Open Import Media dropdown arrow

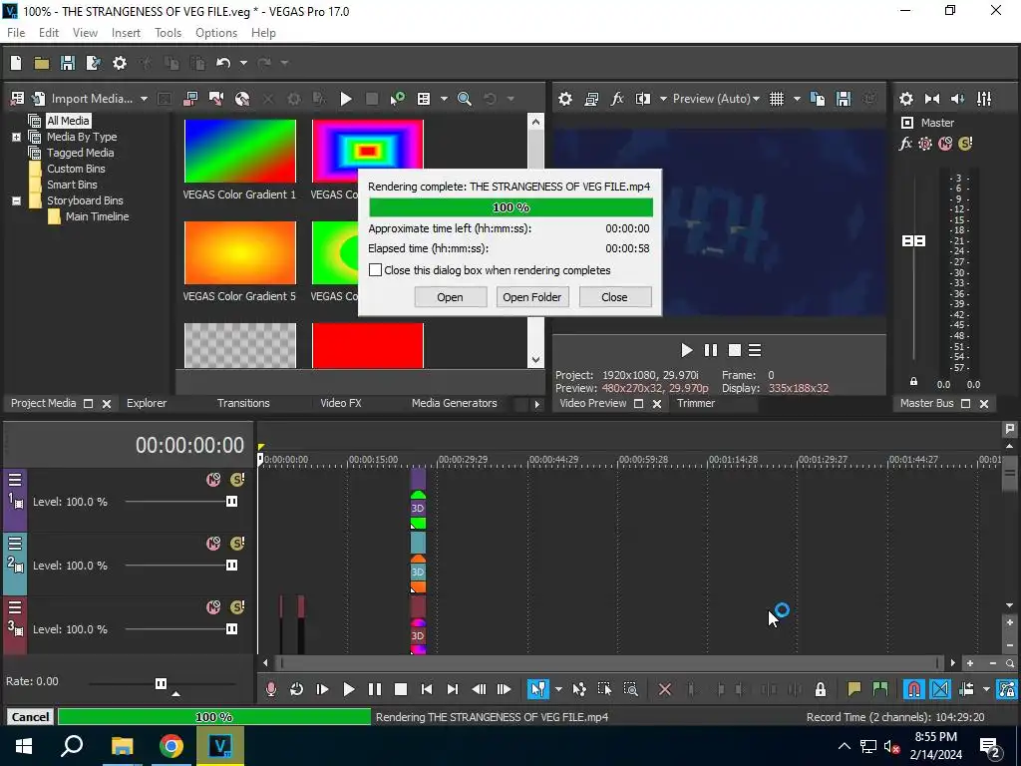144,99
